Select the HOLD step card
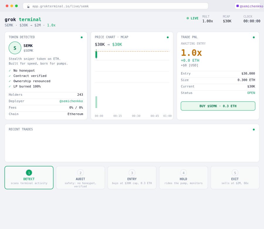This screenshot has width=264, height=229. tap(184, 178)
